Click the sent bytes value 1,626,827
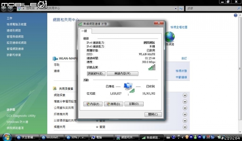 (116, 94)
